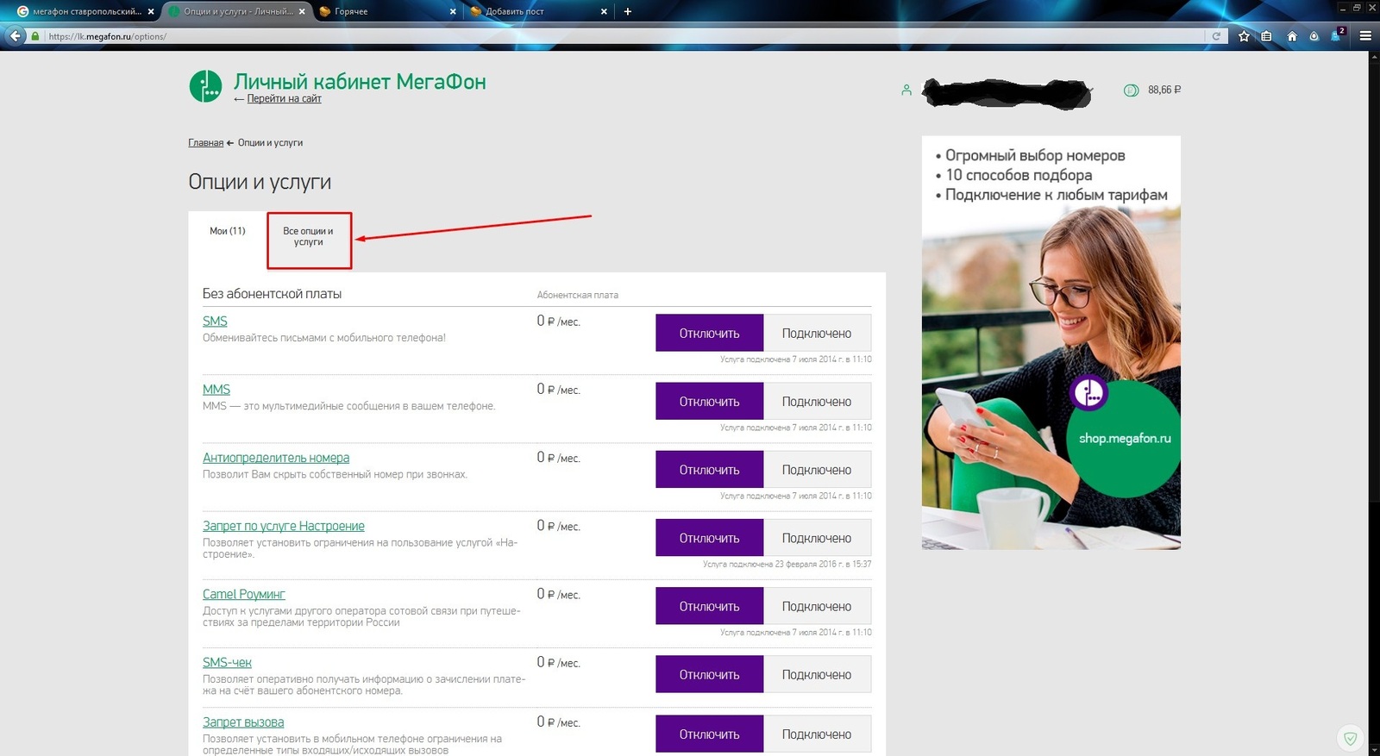The height and width of the screenshot is (756, 1380).
Task: Click the shop.megafon.ru advertisement banner
Action: tap(1051, 342)
